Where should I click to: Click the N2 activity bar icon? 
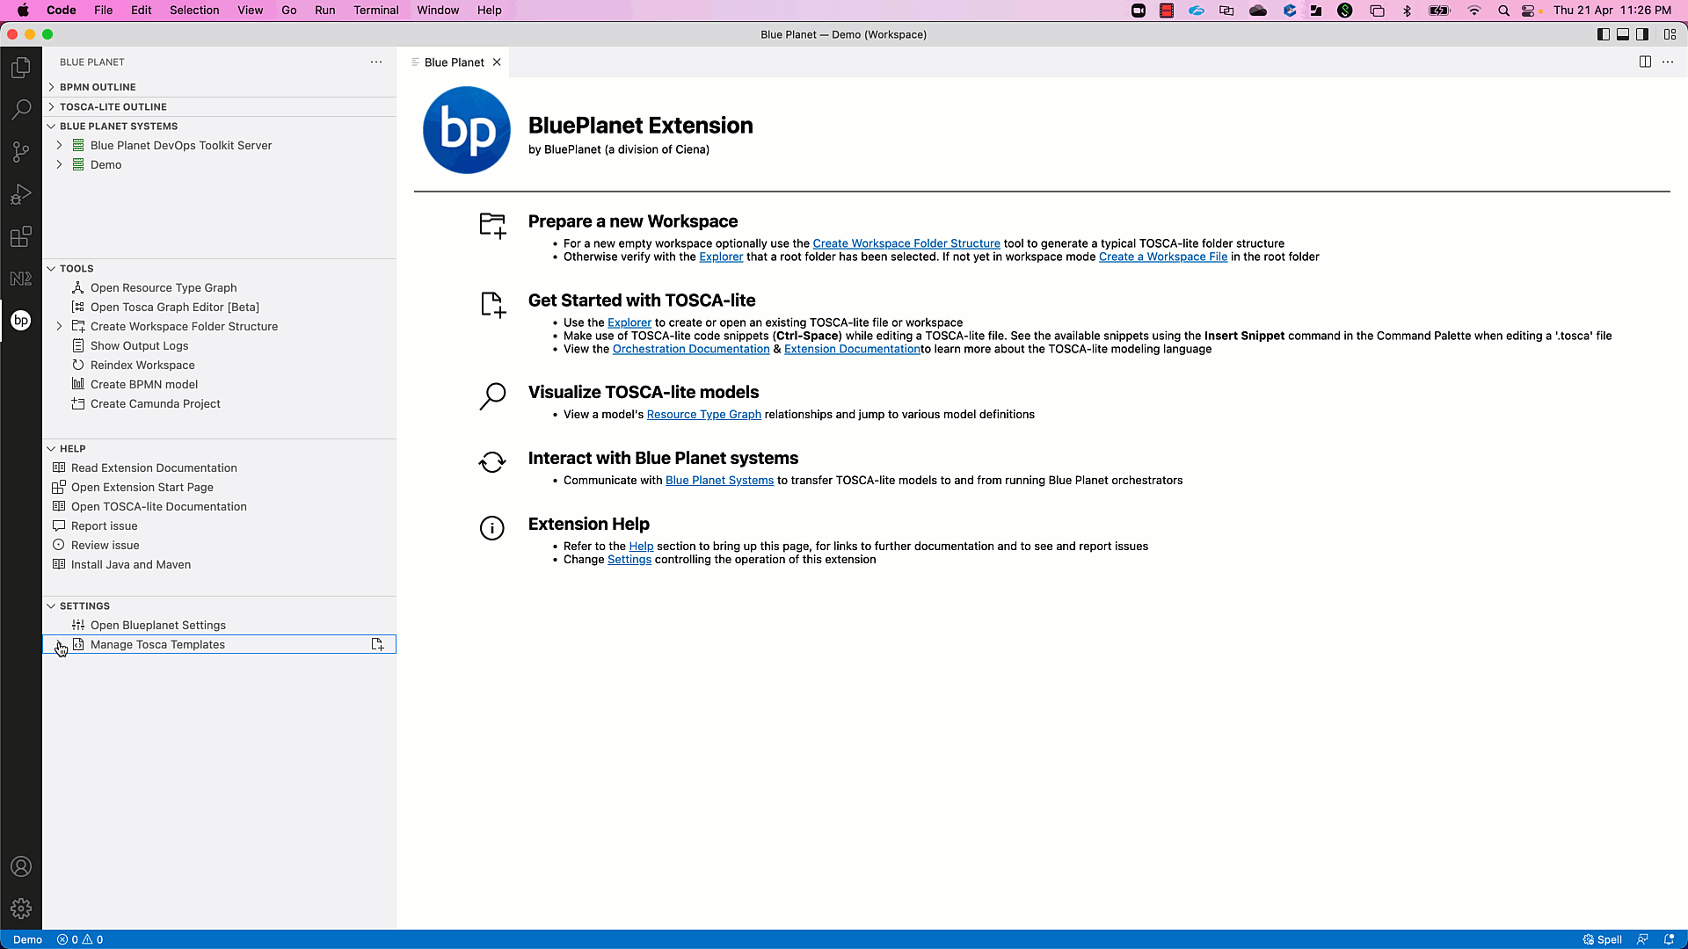[21, 279]
